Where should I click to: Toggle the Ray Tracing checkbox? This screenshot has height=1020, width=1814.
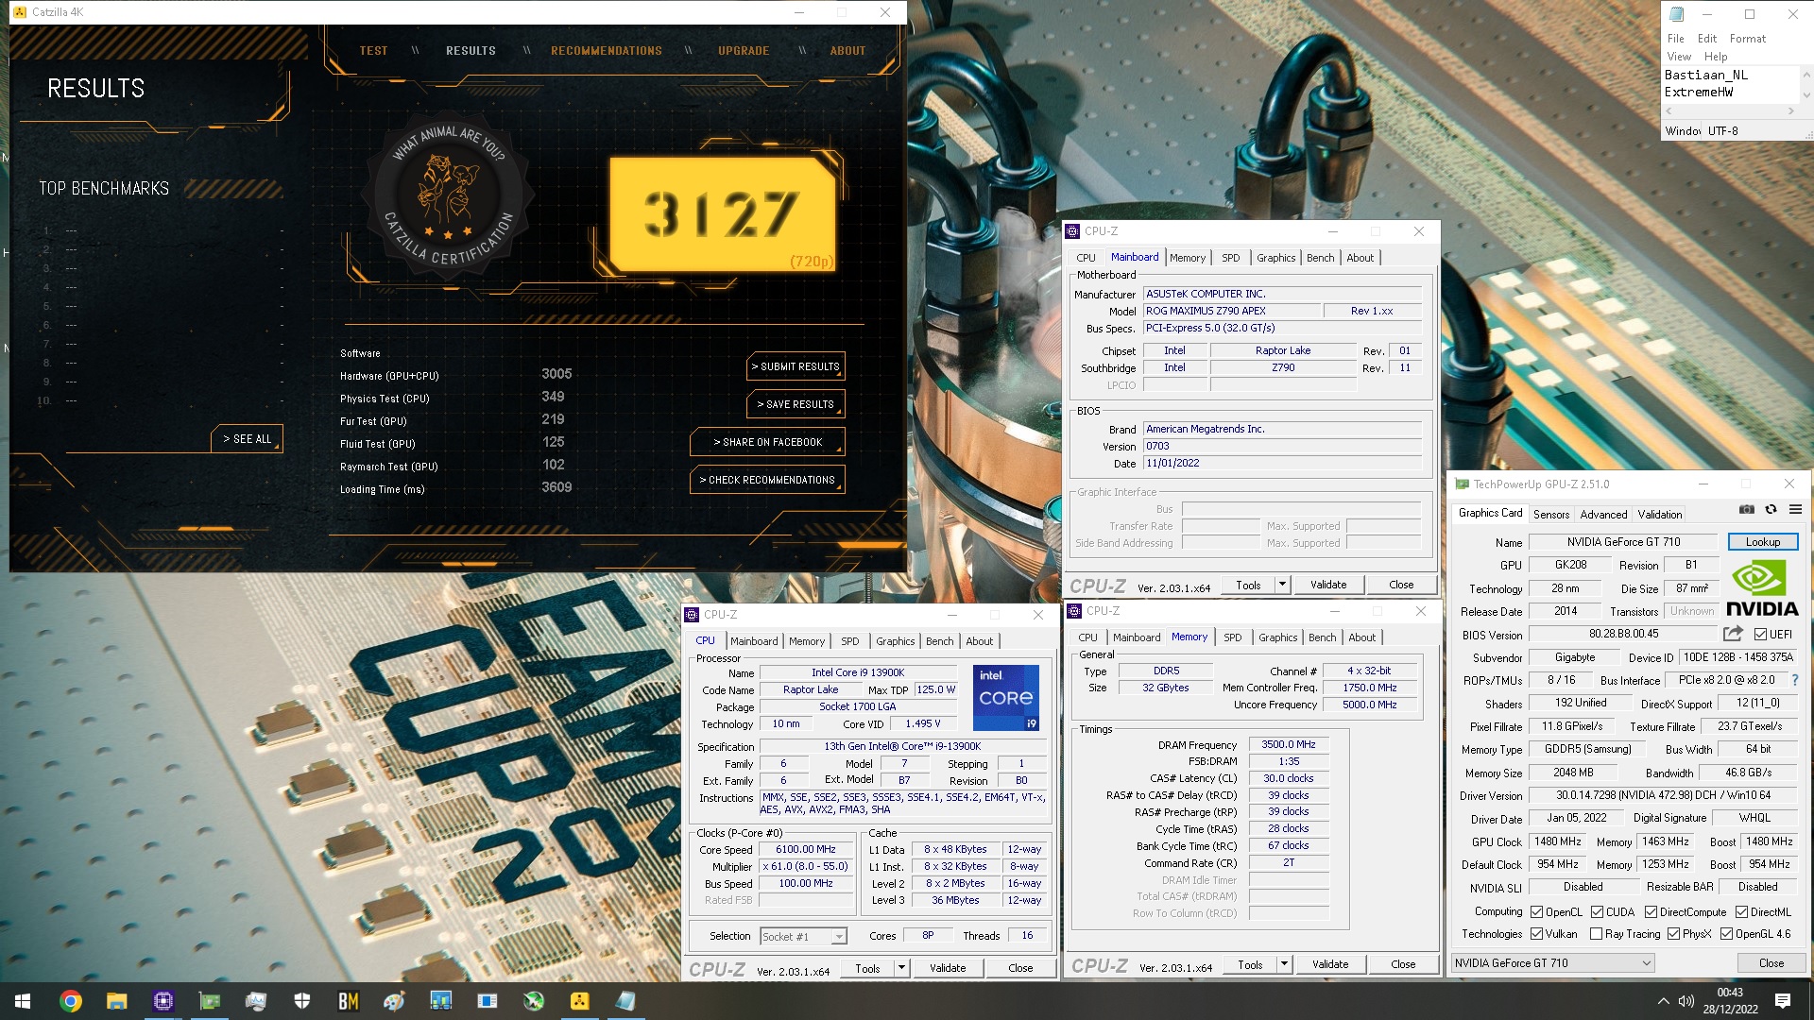click(x=1596, y=933)
